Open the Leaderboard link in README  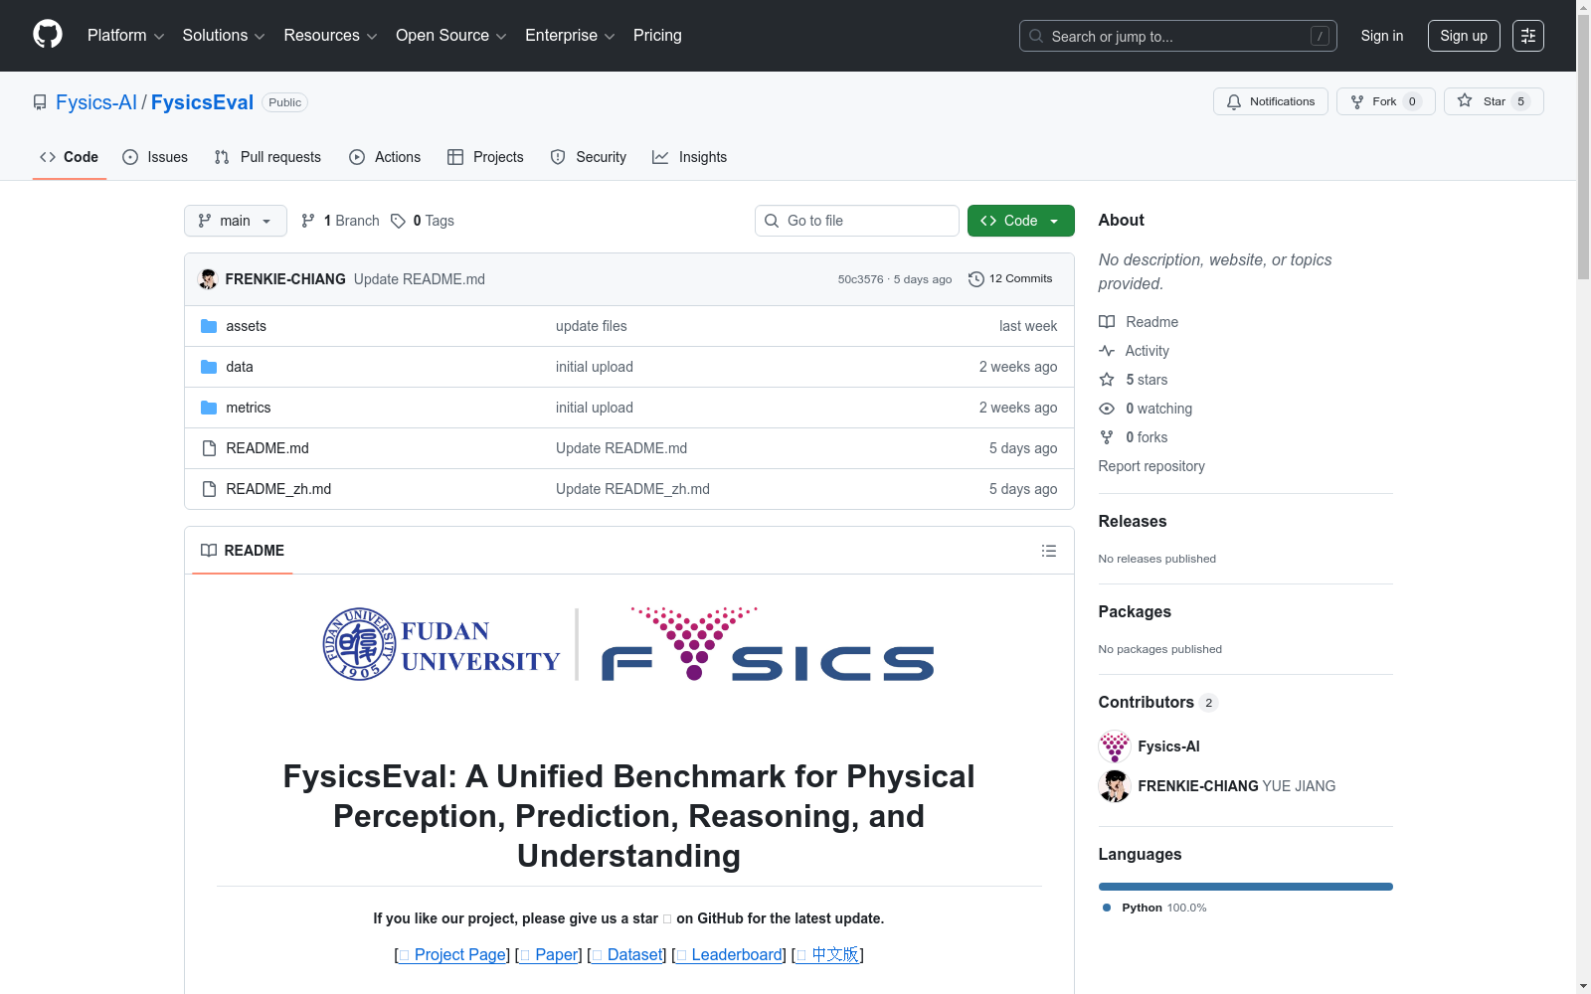tap(729, 954)
